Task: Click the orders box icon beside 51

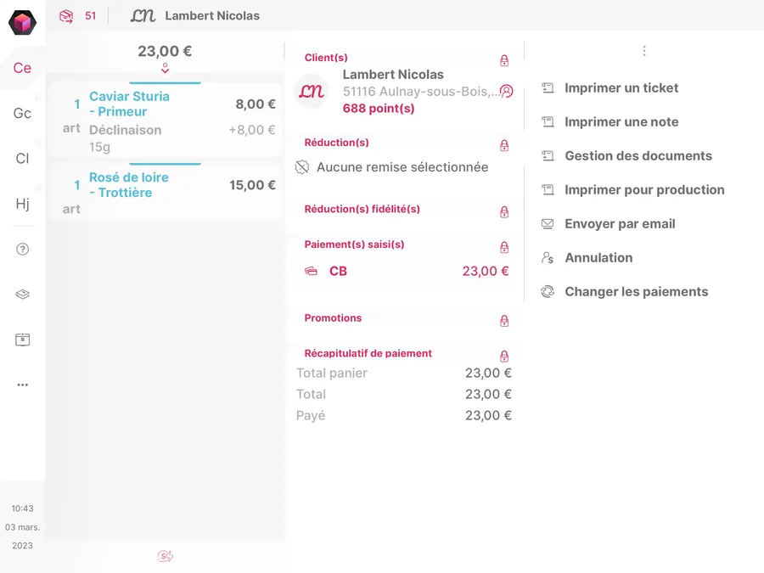Action: [66, 16]
